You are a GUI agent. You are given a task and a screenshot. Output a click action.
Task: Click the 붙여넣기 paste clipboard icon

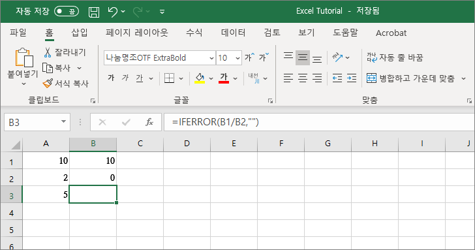(24, 57)
